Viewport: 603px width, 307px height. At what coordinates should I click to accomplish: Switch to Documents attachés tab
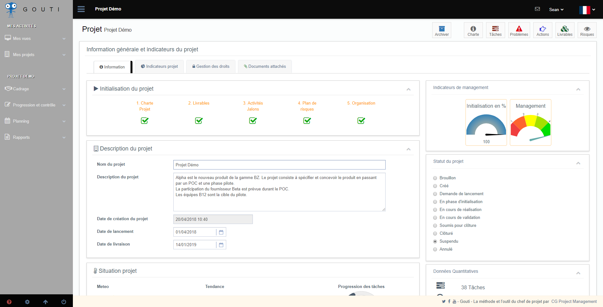[x=265, y=67]
